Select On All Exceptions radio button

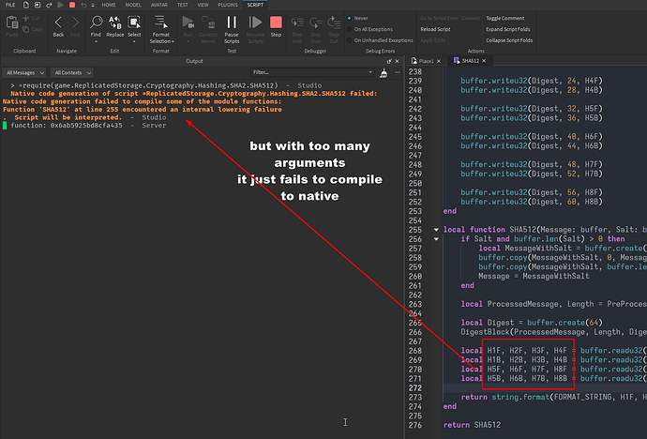pos(350,28)
